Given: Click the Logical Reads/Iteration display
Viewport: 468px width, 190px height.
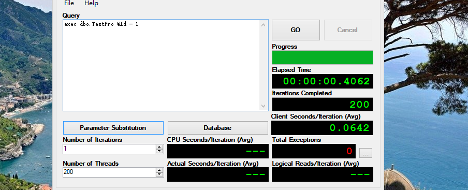Looking at the screenshot, I should click(323, 174).
